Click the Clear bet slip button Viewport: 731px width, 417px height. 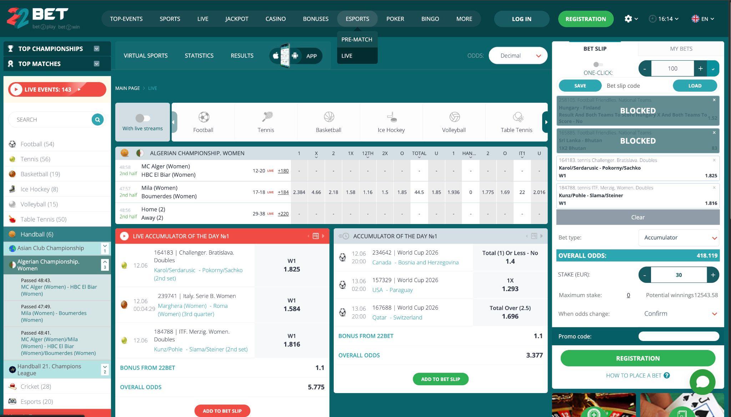pos(638,217)
